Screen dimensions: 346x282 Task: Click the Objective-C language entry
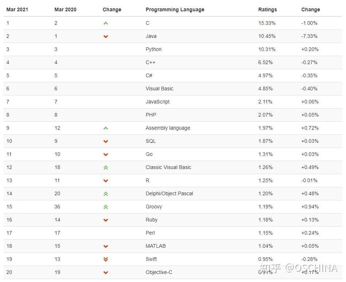159,272
